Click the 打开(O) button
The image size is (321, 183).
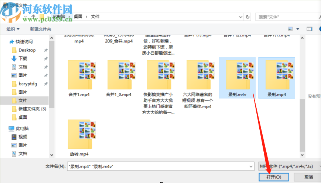coord(274,177)
